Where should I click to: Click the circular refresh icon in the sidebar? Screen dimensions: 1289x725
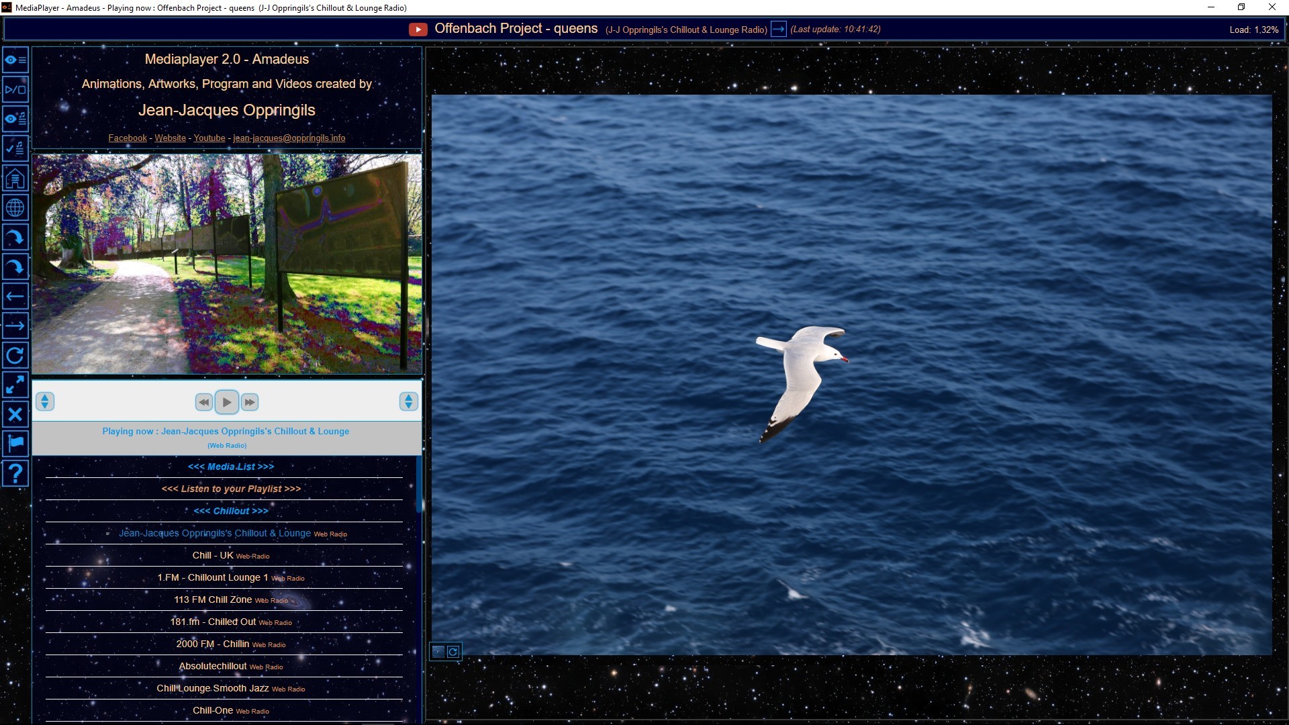click(15, 355)
